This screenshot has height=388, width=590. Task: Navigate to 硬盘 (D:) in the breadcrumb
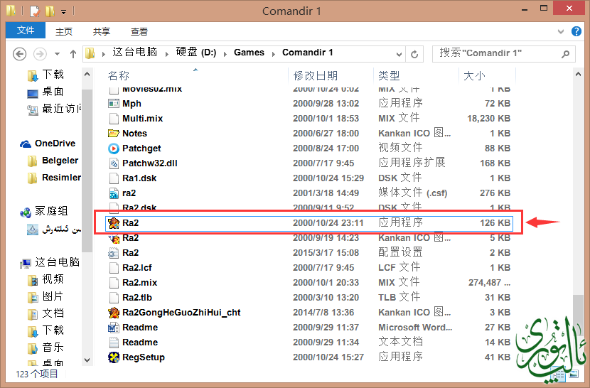pos(196,53)
